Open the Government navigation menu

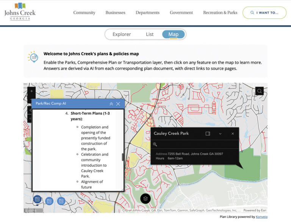point(181,13)
